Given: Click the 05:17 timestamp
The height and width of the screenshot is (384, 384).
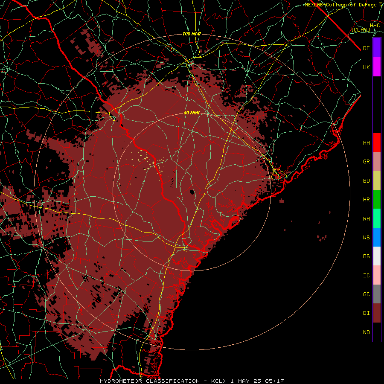Looking at the screenshot, I should click(x=274, y=381).
